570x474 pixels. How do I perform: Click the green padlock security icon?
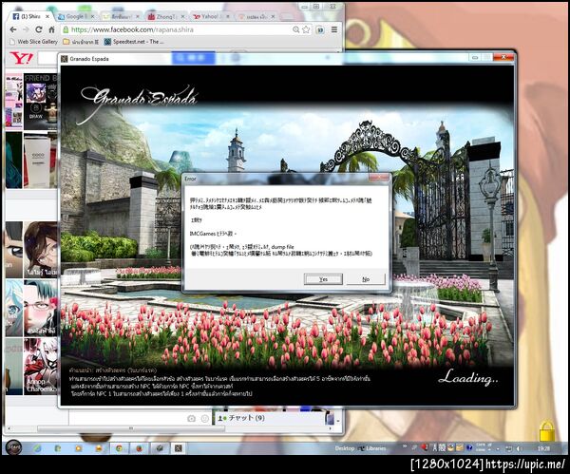pos(66,29)
